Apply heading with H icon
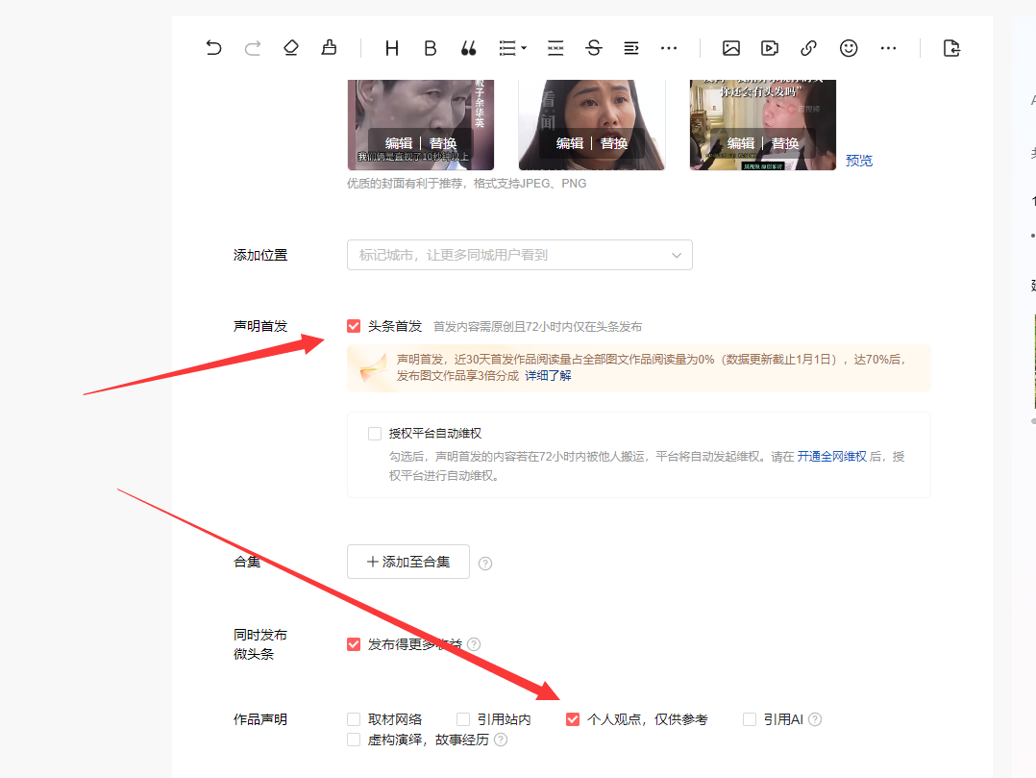This screenshot has width=1036, height=778. coord(392,47)
